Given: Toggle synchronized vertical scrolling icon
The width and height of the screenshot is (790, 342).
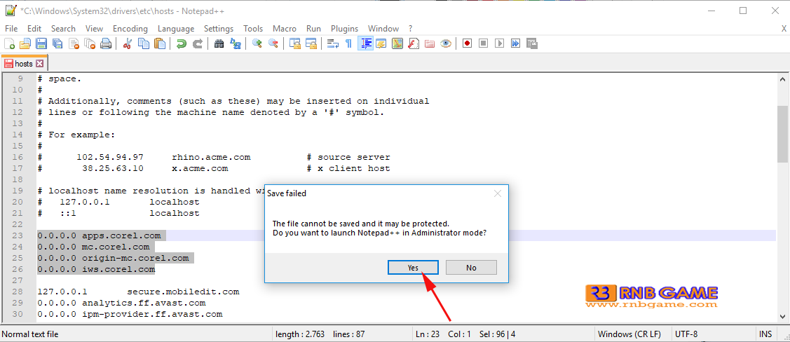Looking at the screenshot, I should coord(294,44).
